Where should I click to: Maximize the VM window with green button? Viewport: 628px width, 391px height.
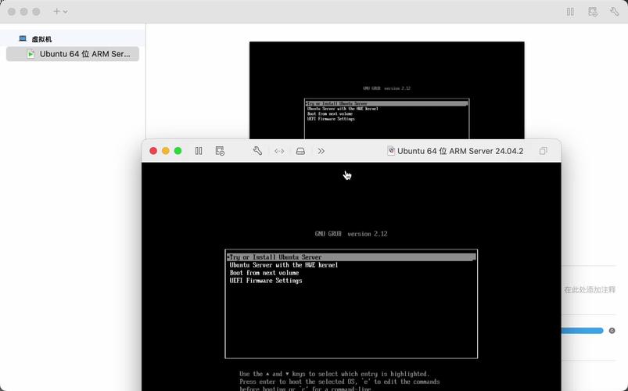click(178, 151)
